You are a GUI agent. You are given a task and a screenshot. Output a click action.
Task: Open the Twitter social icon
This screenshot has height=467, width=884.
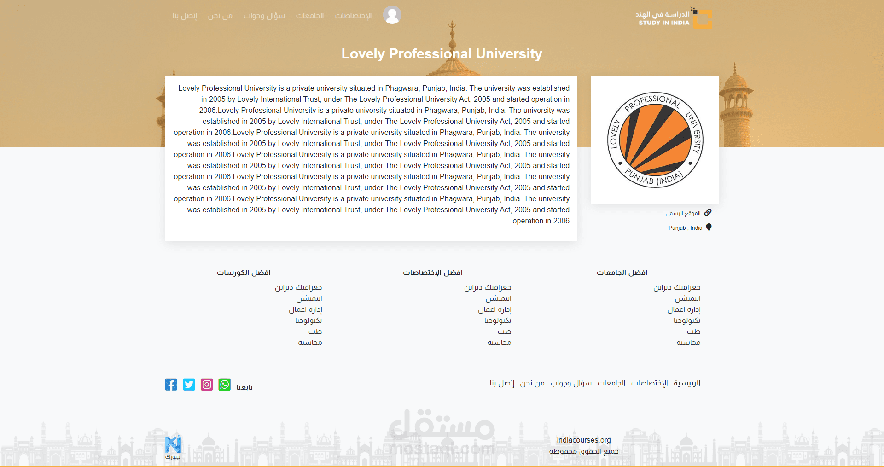tap(189, 385)
